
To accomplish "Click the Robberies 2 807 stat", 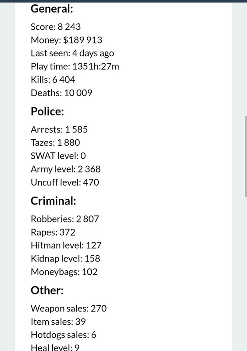I will point(65,219).
